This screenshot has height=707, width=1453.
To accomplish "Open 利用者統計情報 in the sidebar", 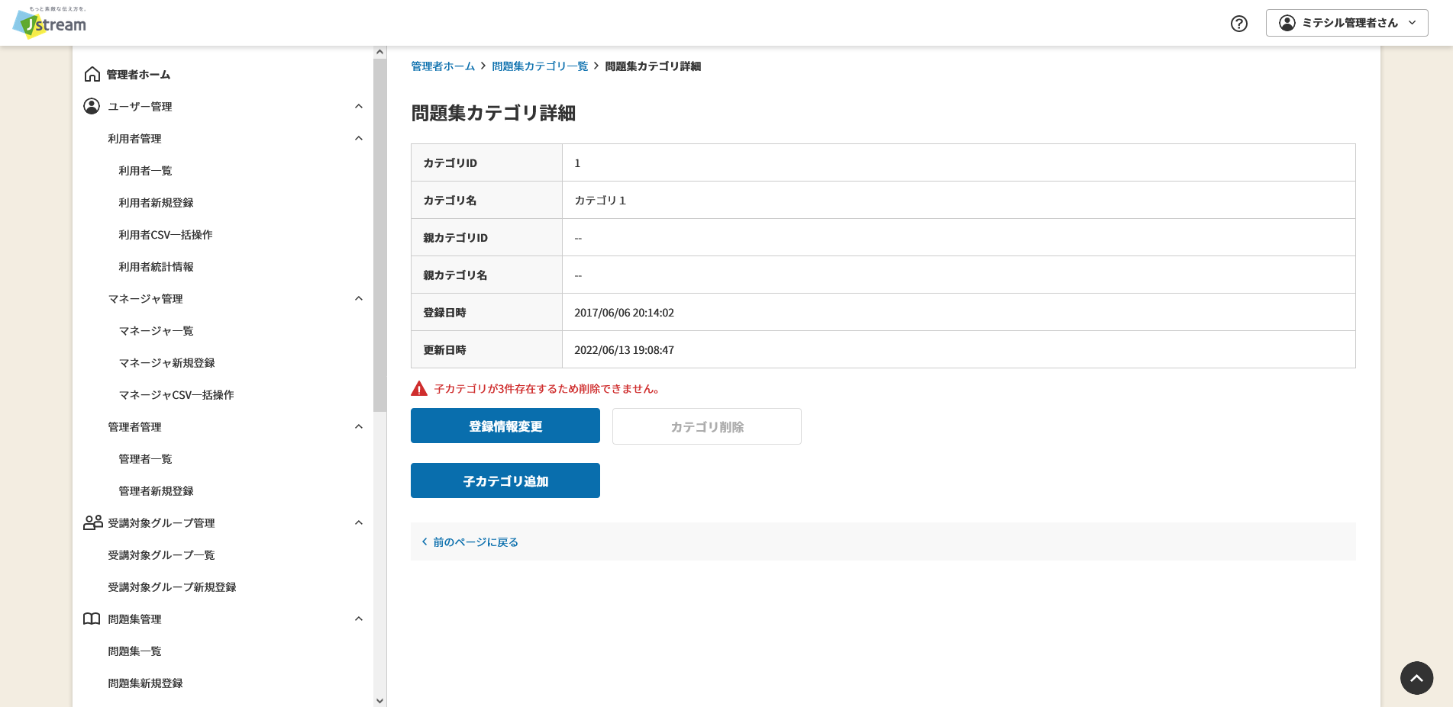I will tap(156, 267).
